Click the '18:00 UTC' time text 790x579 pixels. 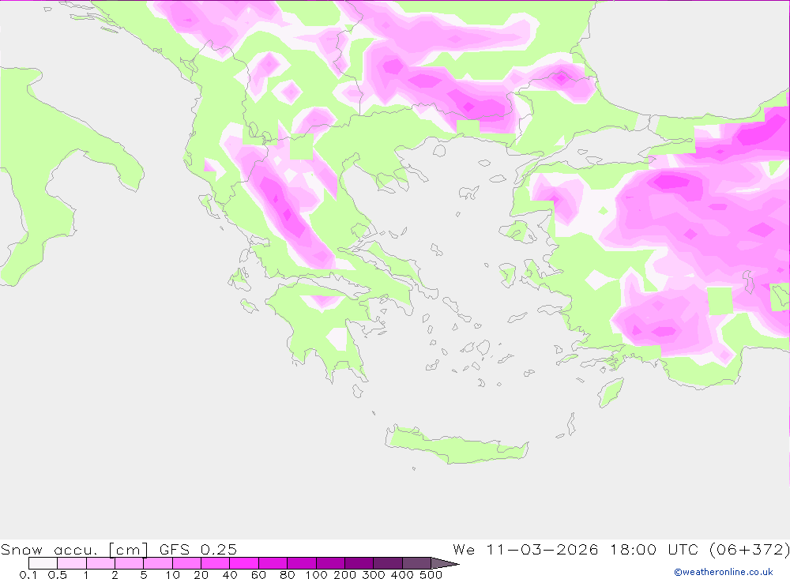click(653, 549)
